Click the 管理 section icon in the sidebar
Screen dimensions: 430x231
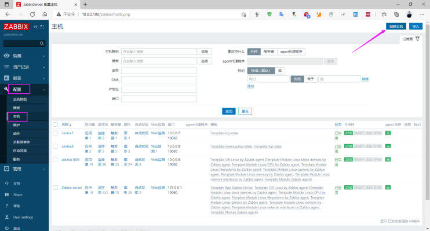pyautogui.click(x=6, y=169)
